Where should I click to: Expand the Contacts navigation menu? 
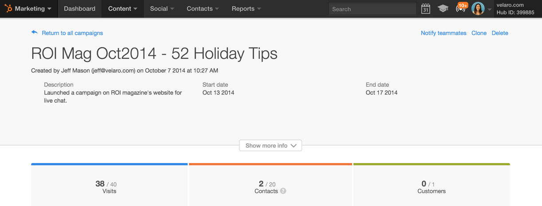203,8
